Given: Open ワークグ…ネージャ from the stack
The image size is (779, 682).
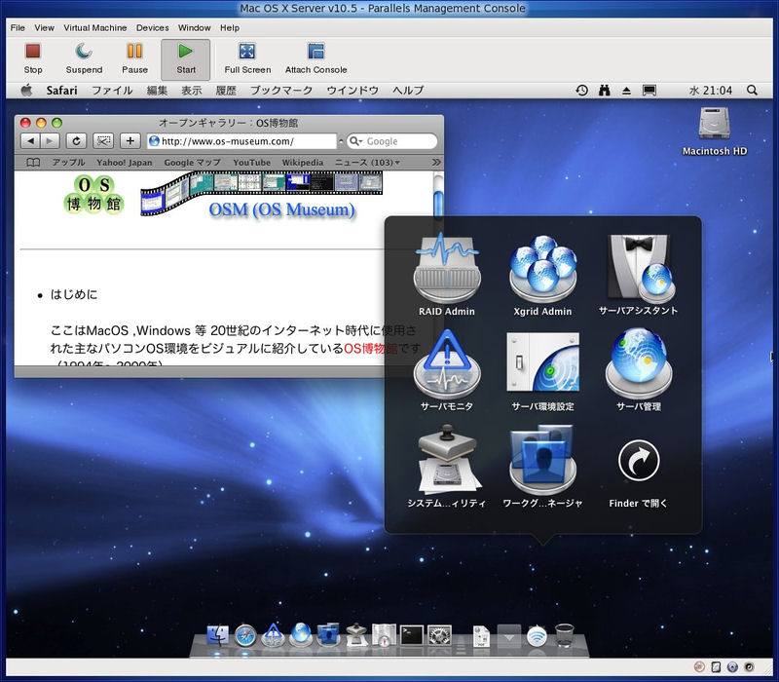Looking at the screenshot, I should (542, 467).
